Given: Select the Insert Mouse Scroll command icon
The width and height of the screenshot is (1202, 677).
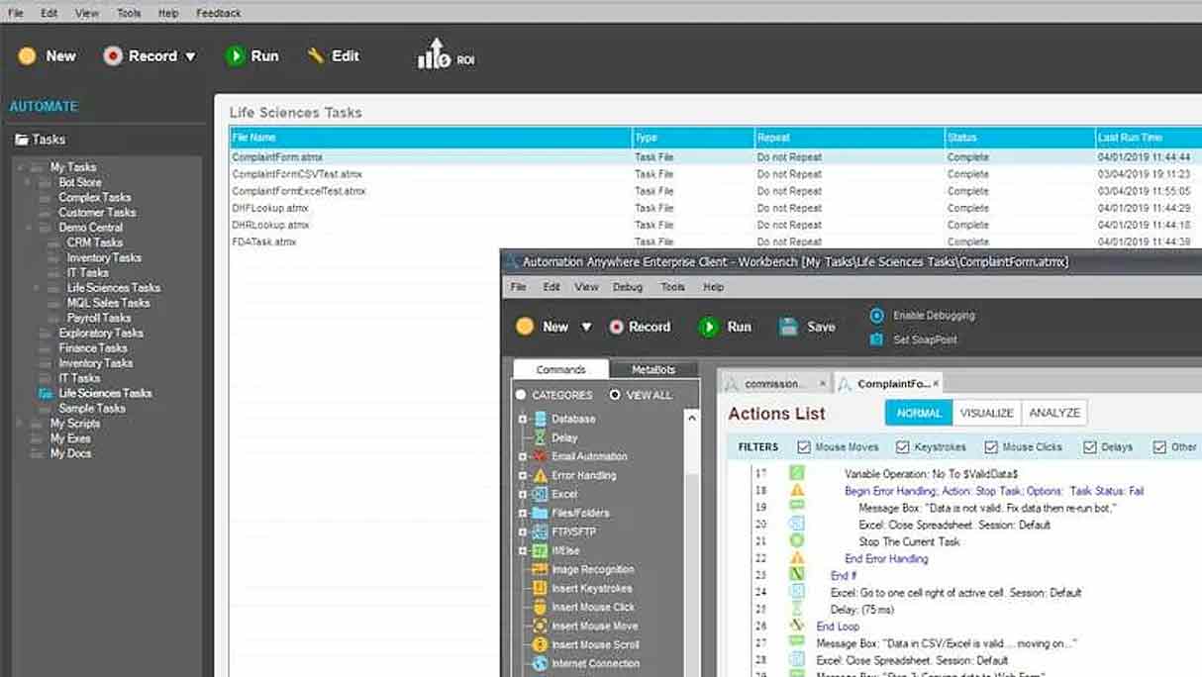Looking at the screenshot, I should [540, 644].
